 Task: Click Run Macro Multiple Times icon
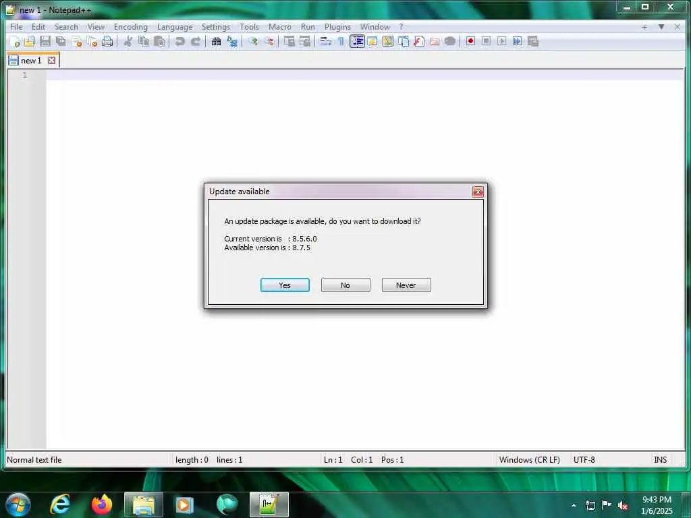pyautogui.click(x=517, y=41)
